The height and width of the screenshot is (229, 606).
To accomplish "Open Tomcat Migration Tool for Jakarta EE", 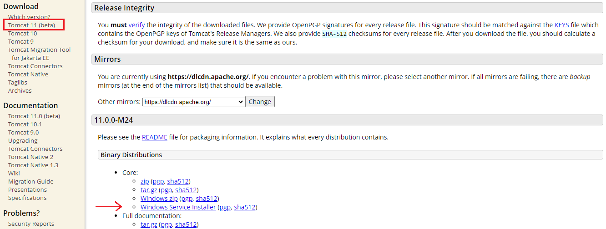I will coord(39,50).
